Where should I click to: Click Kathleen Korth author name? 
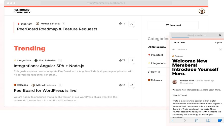tap(187, 81)
